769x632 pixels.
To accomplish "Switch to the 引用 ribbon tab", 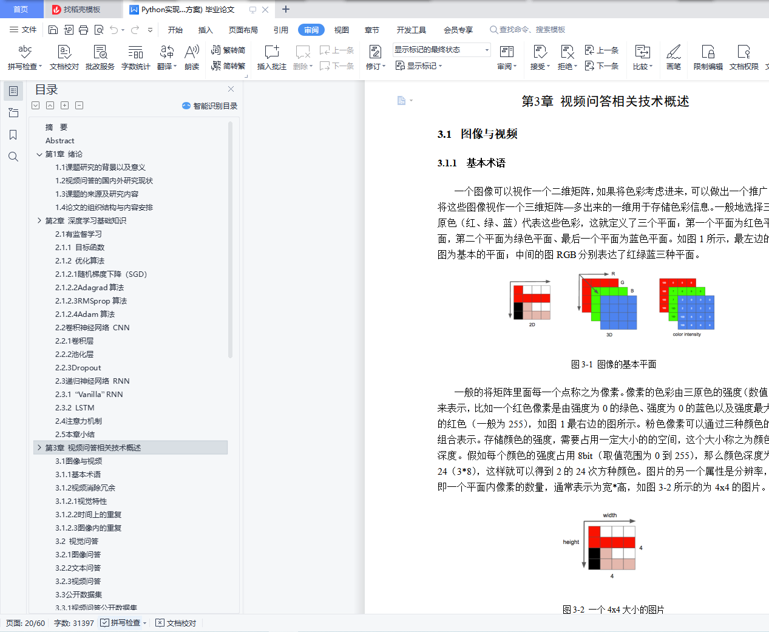I will [281, 30].
